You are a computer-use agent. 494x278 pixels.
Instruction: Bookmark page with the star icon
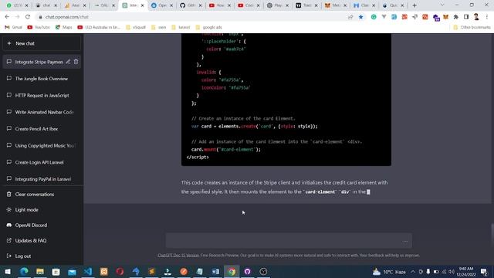tap(360, 17)
